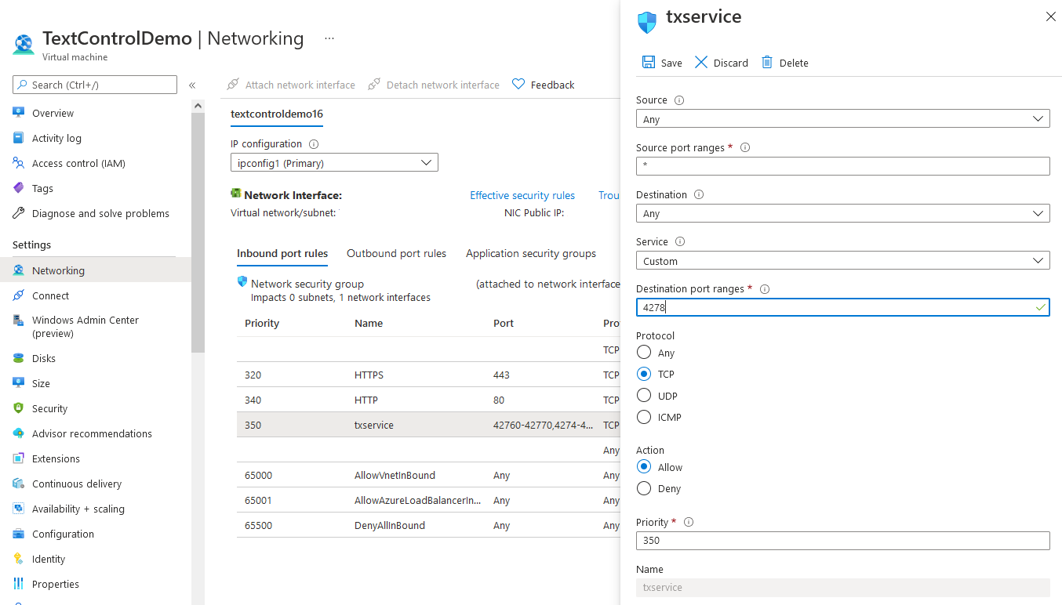Close the txservice panel
1062x605 pixels.
1051,16
